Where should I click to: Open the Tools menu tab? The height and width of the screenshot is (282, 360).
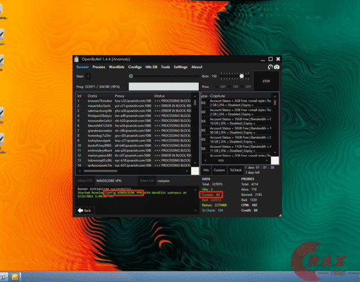(165, 67)
